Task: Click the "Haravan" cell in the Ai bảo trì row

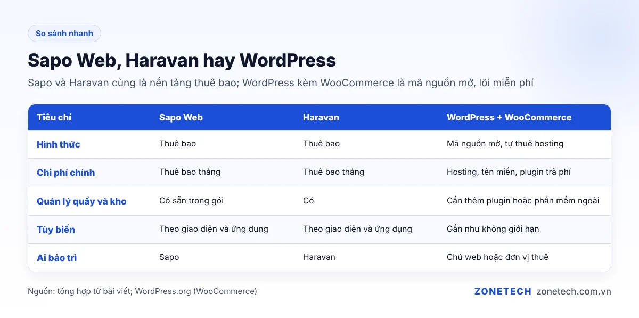Action: pyautogui.click(x=319, y=257)
